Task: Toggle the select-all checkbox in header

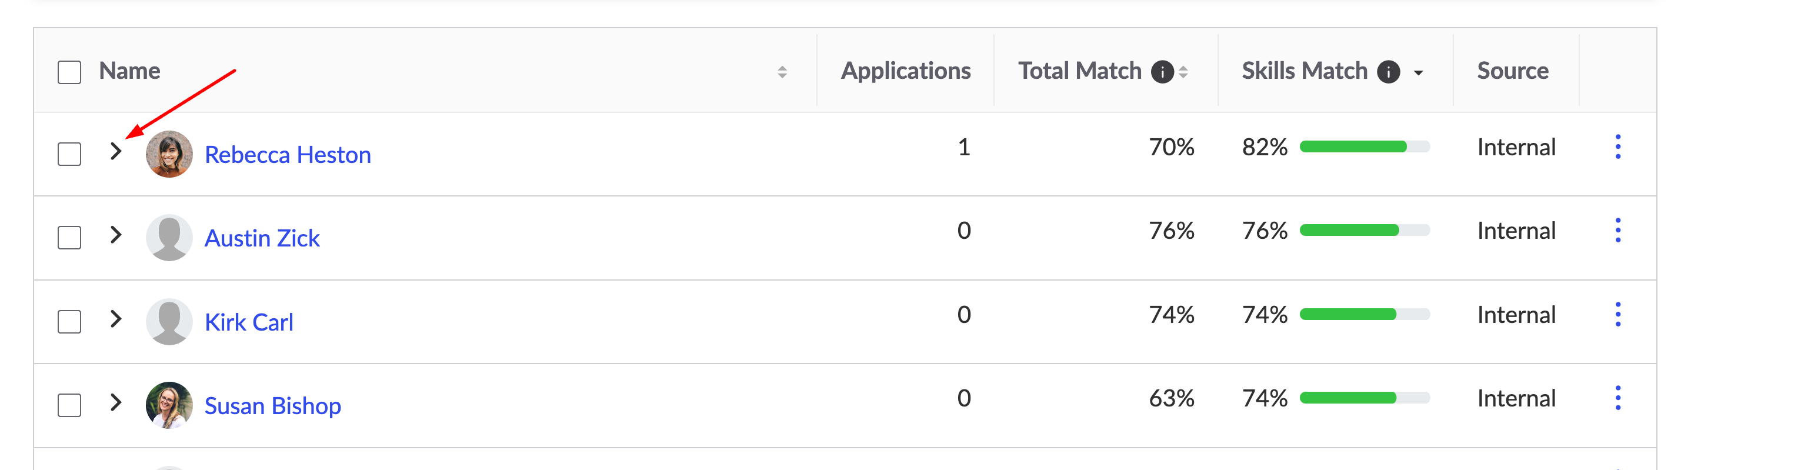Action: point(69,71)
